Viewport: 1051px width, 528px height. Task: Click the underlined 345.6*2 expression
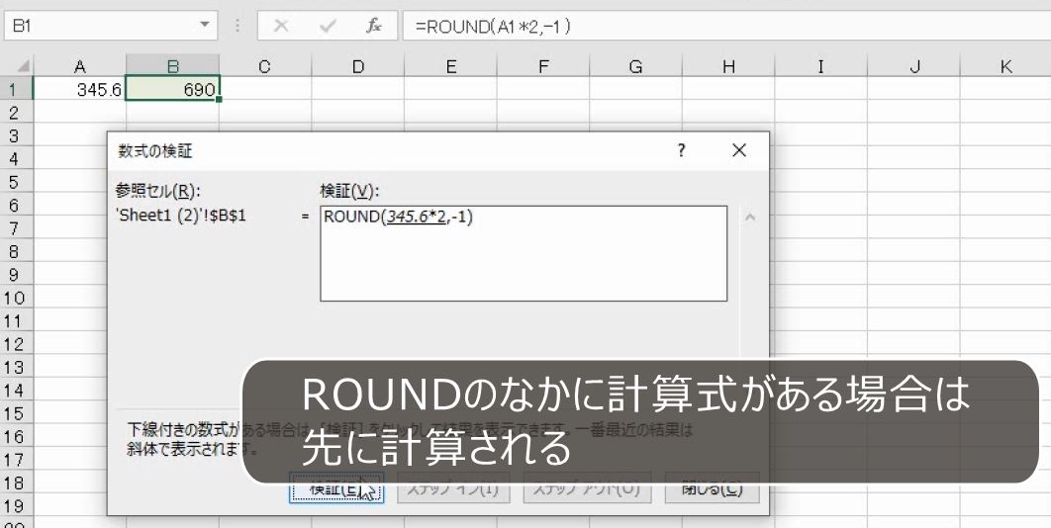tap(417, 218)
